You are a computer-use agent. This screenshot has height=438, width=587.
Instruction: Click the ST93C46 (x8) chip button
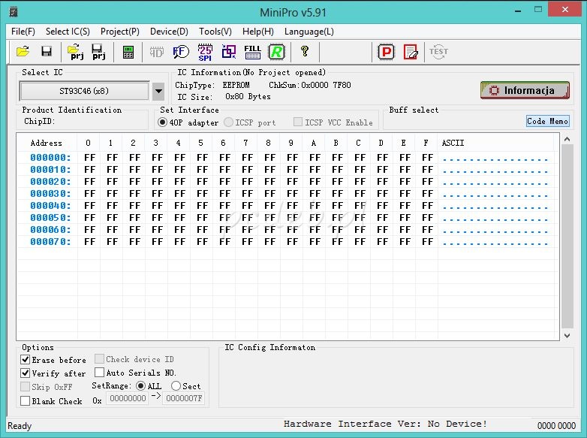pos(84,91)
